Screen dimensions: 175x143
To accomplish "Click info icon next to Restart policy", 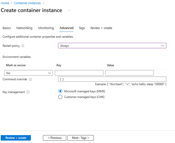I will coord(23,46).
